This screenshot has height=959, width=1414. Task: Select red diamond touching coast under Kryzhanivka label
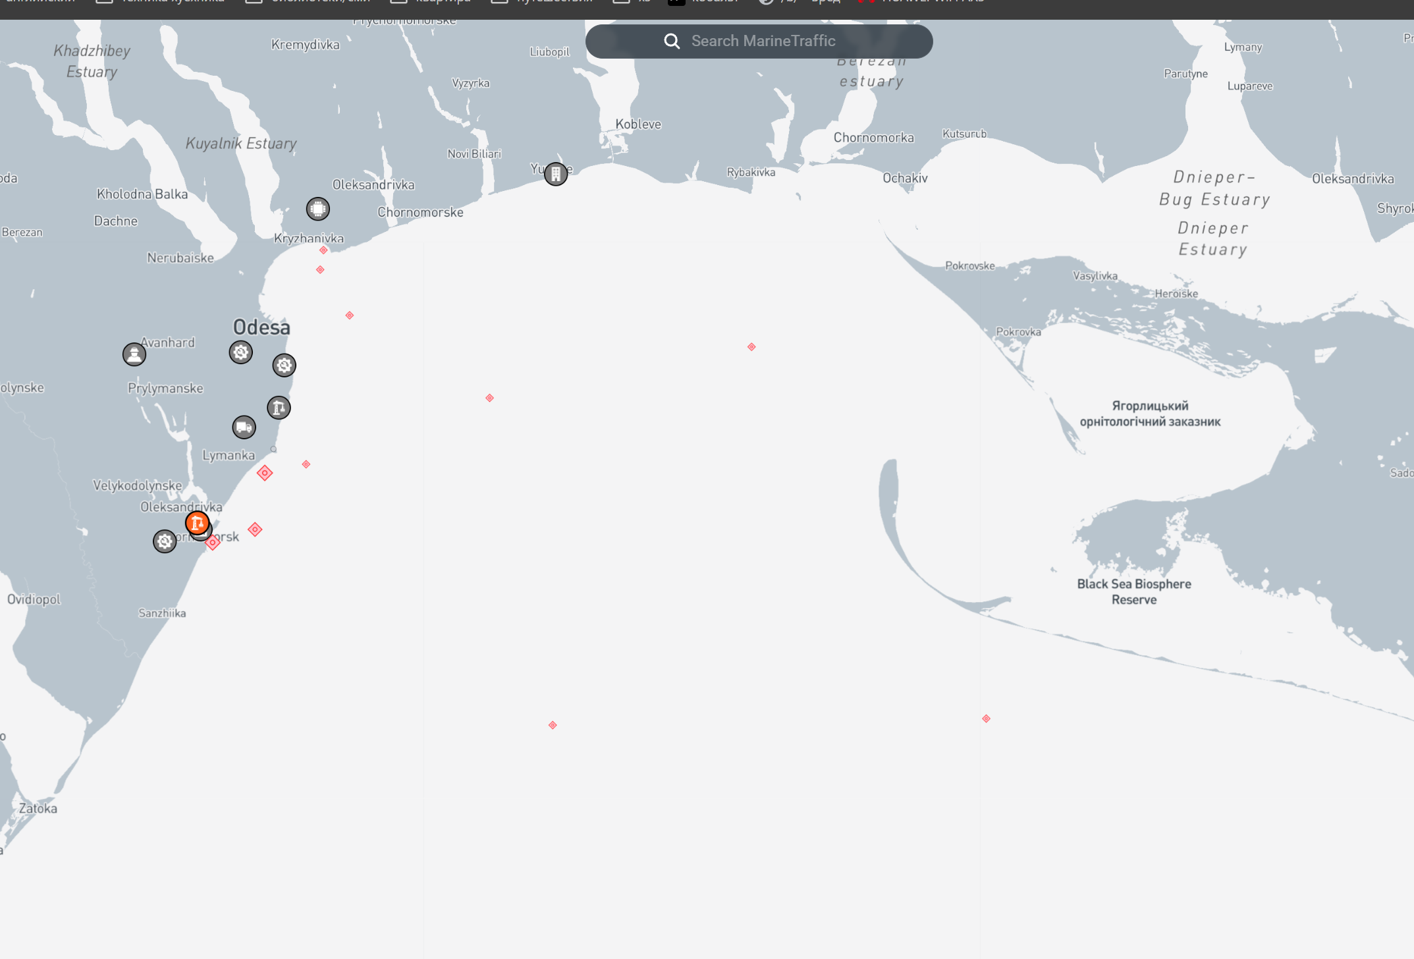[323, 250]
